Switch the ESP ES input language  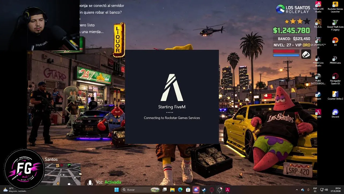(x=315, y=190)
